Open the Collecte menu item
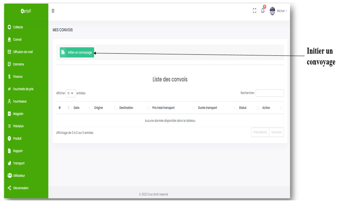This screenshot has width=351, height=212. [x=18, y=27]
